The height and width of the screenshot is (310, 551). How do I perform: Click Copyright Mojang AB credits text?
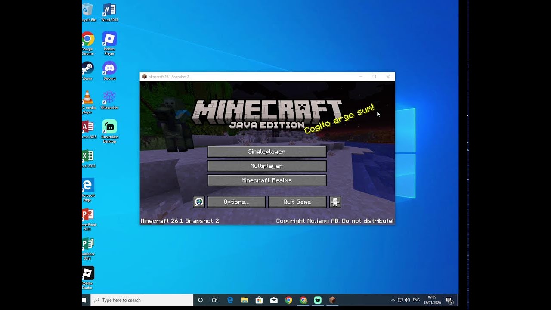pyautogui.click(x=334, y=221)
